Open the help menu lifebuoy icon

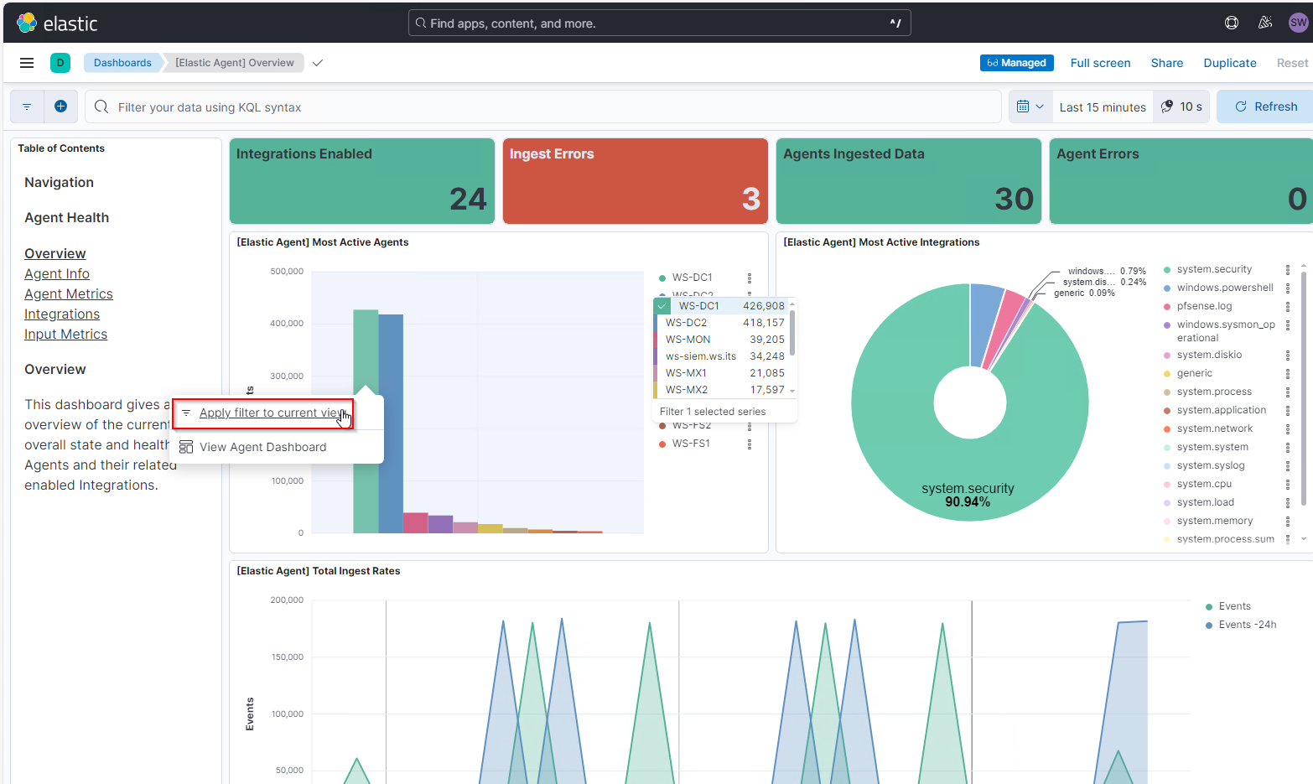pos(1232,23)
